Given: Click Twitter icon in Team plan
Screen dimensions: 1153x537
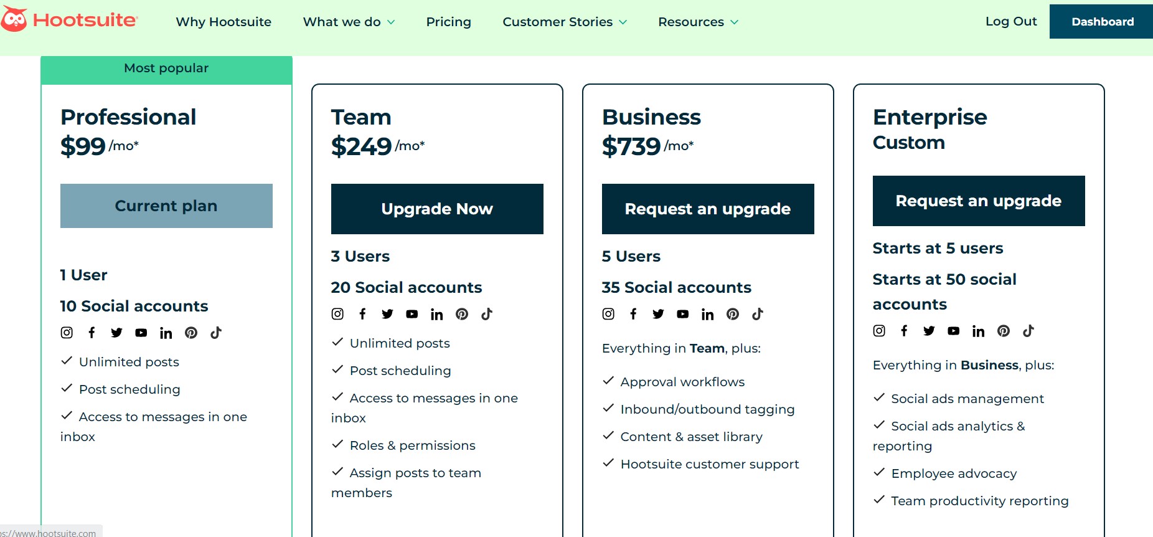Looking at the screenshot, I should pyautogui.click(x=387, y=314).
